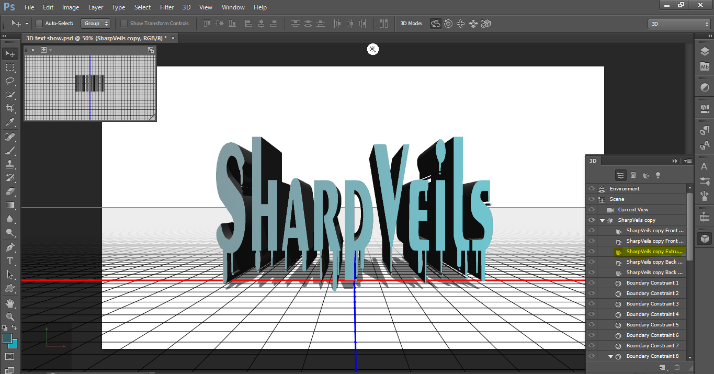
Task: Select the Current View row
Action: pos(641,209)
